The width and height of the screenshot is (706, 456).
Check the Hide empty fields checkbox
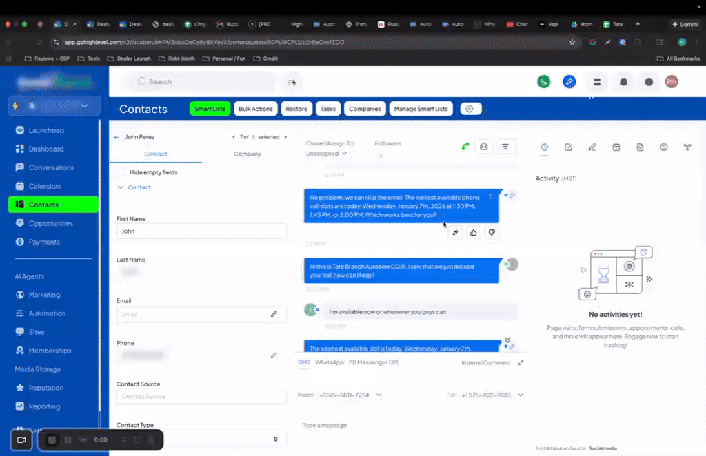pyautogui.click(x=122, y=172)
